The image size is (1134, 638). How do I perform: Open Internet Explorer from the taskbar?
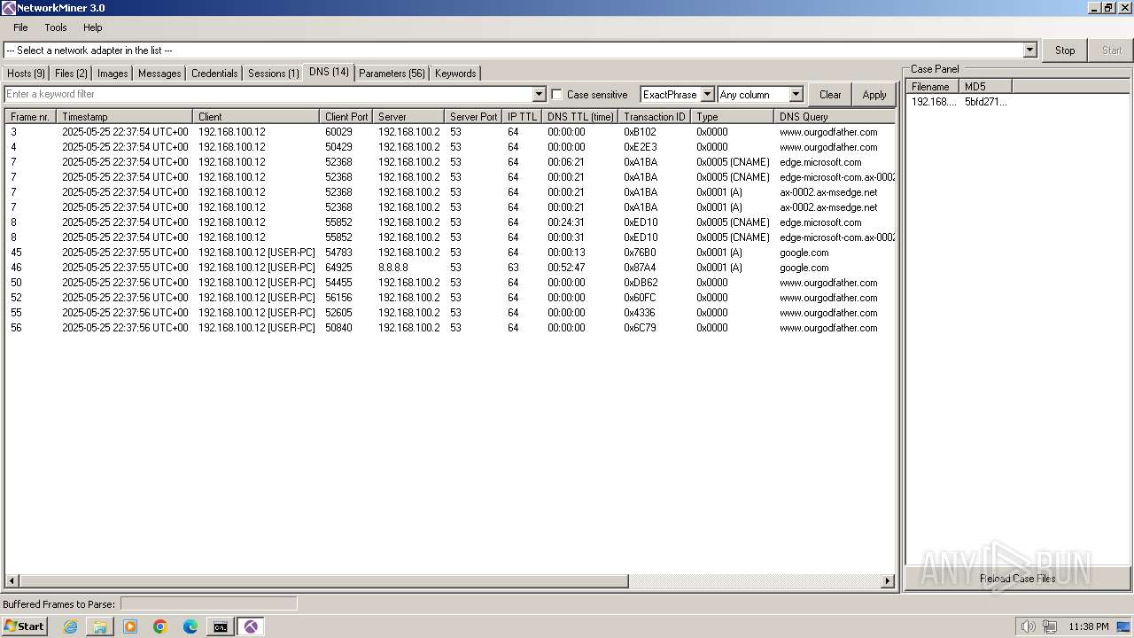71,626
